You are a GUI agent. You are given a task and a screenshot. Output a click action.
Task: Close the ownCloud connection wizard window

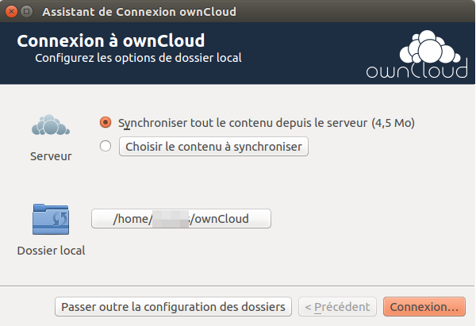point(10,12)
